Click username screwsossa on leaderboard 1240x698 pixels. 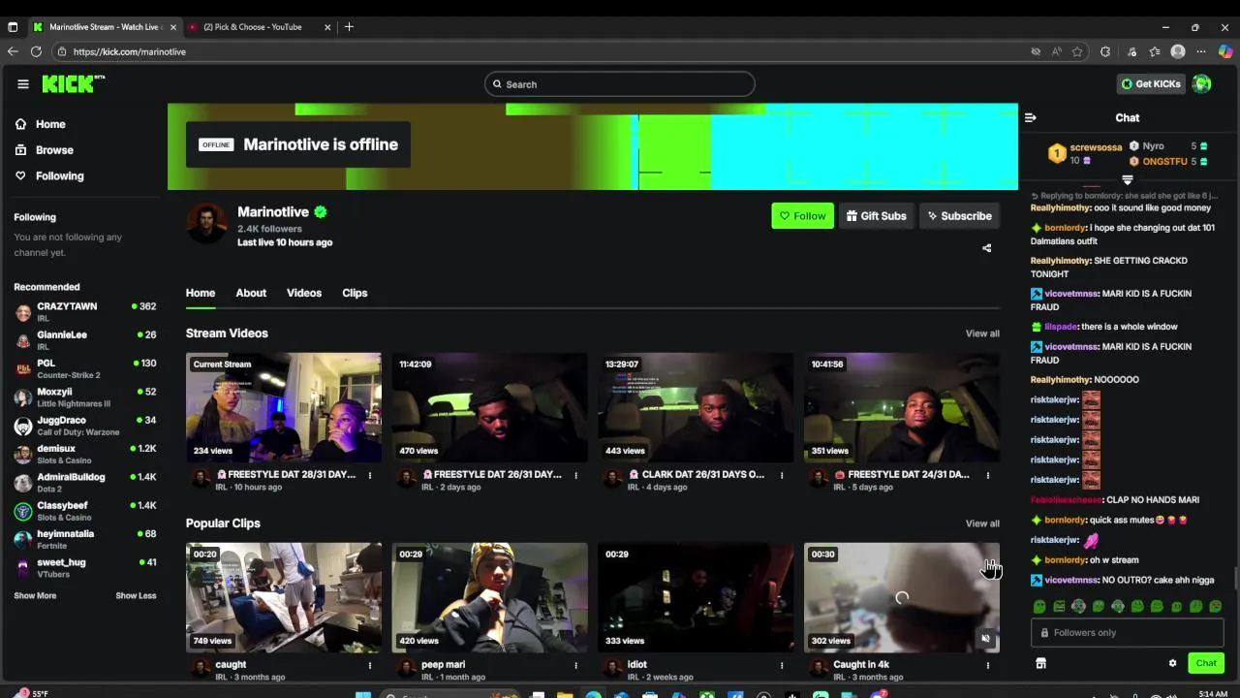(x=1097, y=147)
